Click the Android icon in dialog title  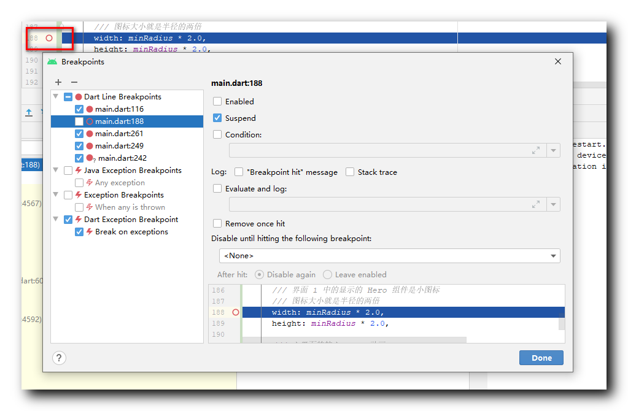[x=52, y=61]
